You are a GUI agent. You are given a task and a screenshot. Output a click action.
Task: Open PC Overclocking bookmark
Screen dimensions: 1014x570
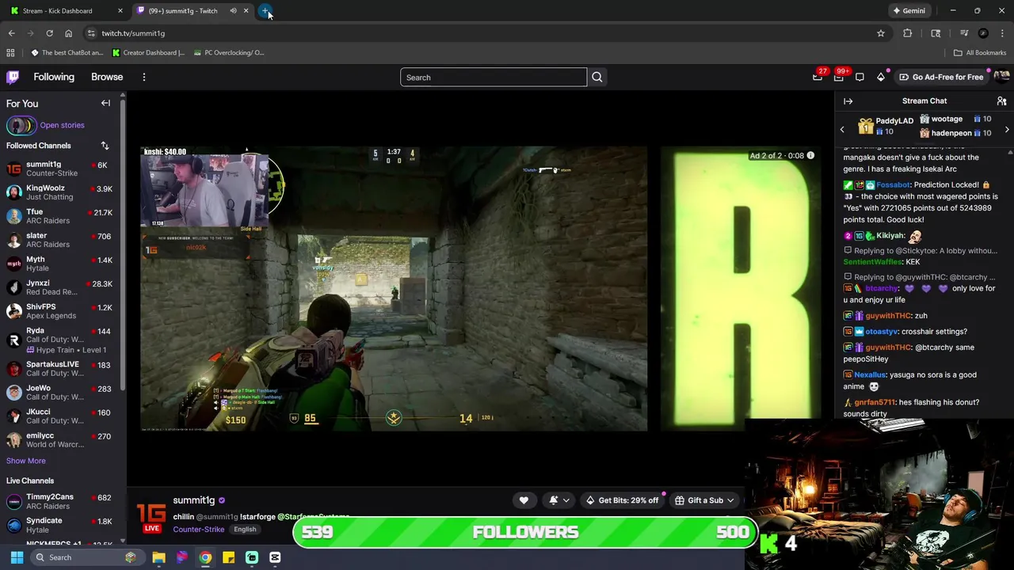pos(228,53)
